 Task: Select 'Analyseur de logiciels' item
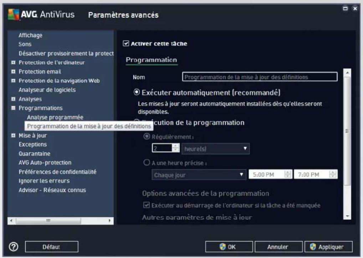[x=47, y=90]
